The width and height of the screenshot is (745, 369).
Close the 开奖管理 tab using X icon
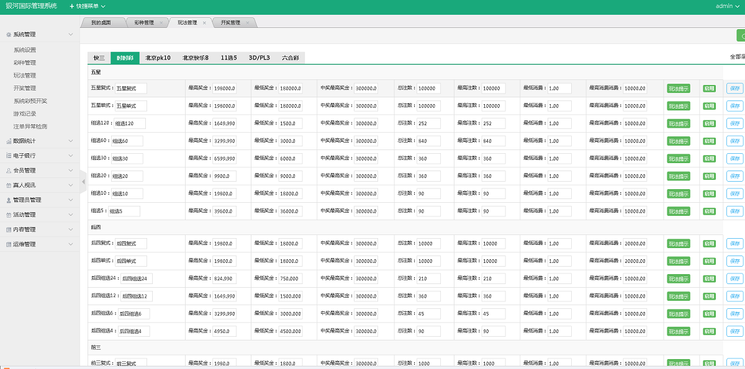247,23
